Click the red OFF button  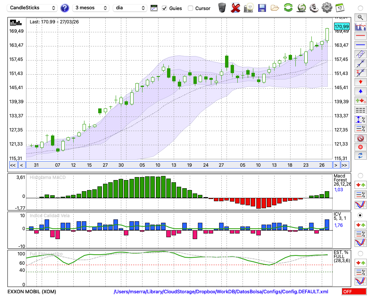click(x=354, y=292)
